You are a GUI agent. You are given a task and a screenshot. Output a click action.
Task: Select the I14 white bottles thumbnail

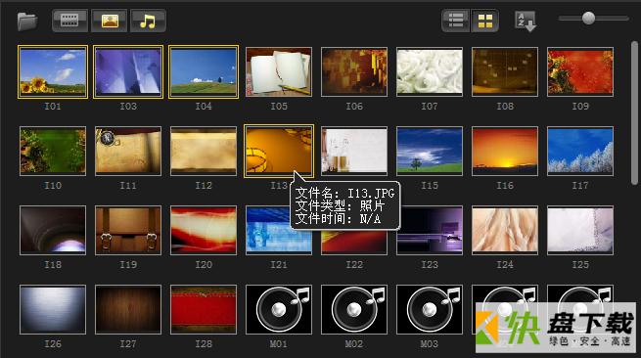(x=354, y=152)
